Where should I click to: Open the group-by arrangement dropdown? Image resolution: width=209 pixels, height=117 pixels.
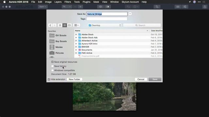76,25
